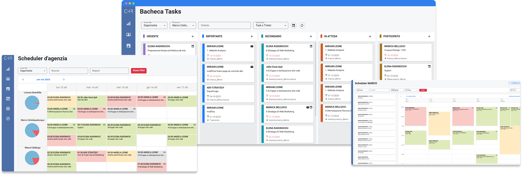Open Azienda dropdown in Bacheca Tasks
The image size is (522, 175).
pos(154,25)
